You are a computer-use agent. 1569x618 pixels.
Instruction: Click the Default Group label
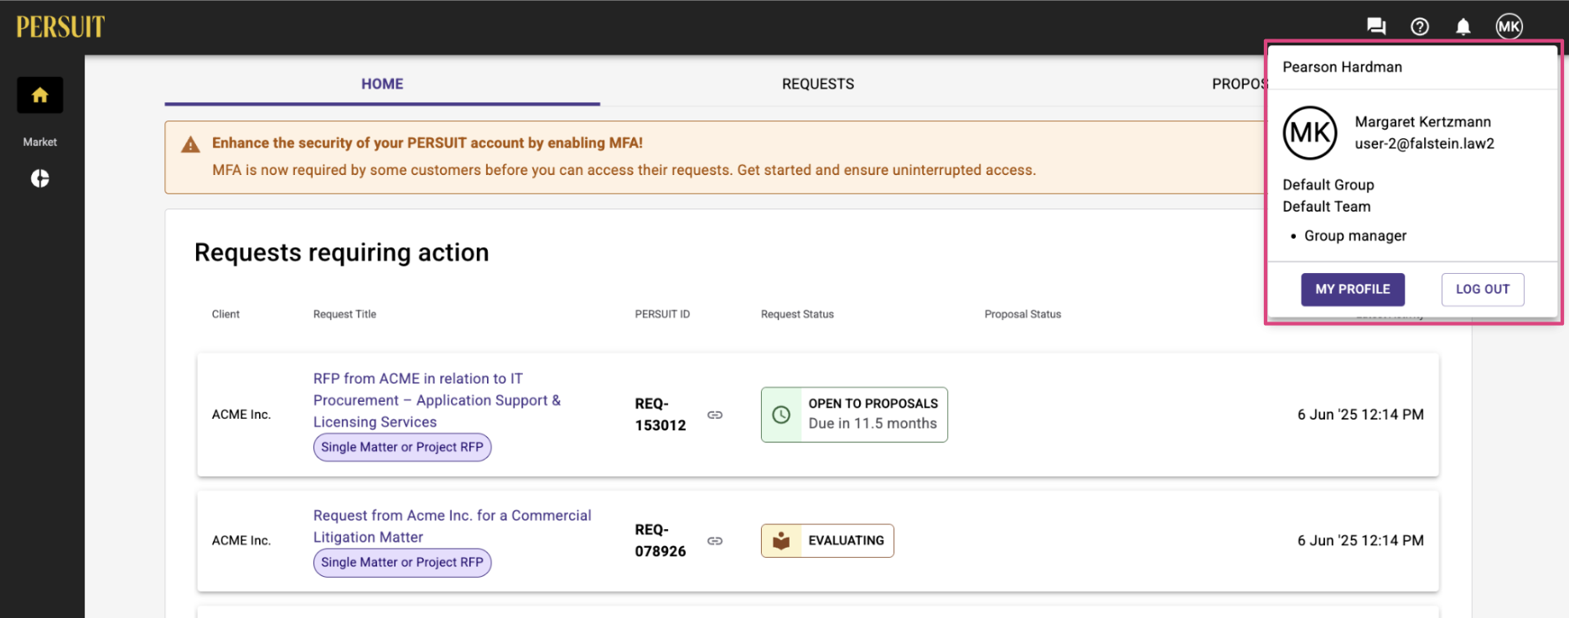point(1328,185)
